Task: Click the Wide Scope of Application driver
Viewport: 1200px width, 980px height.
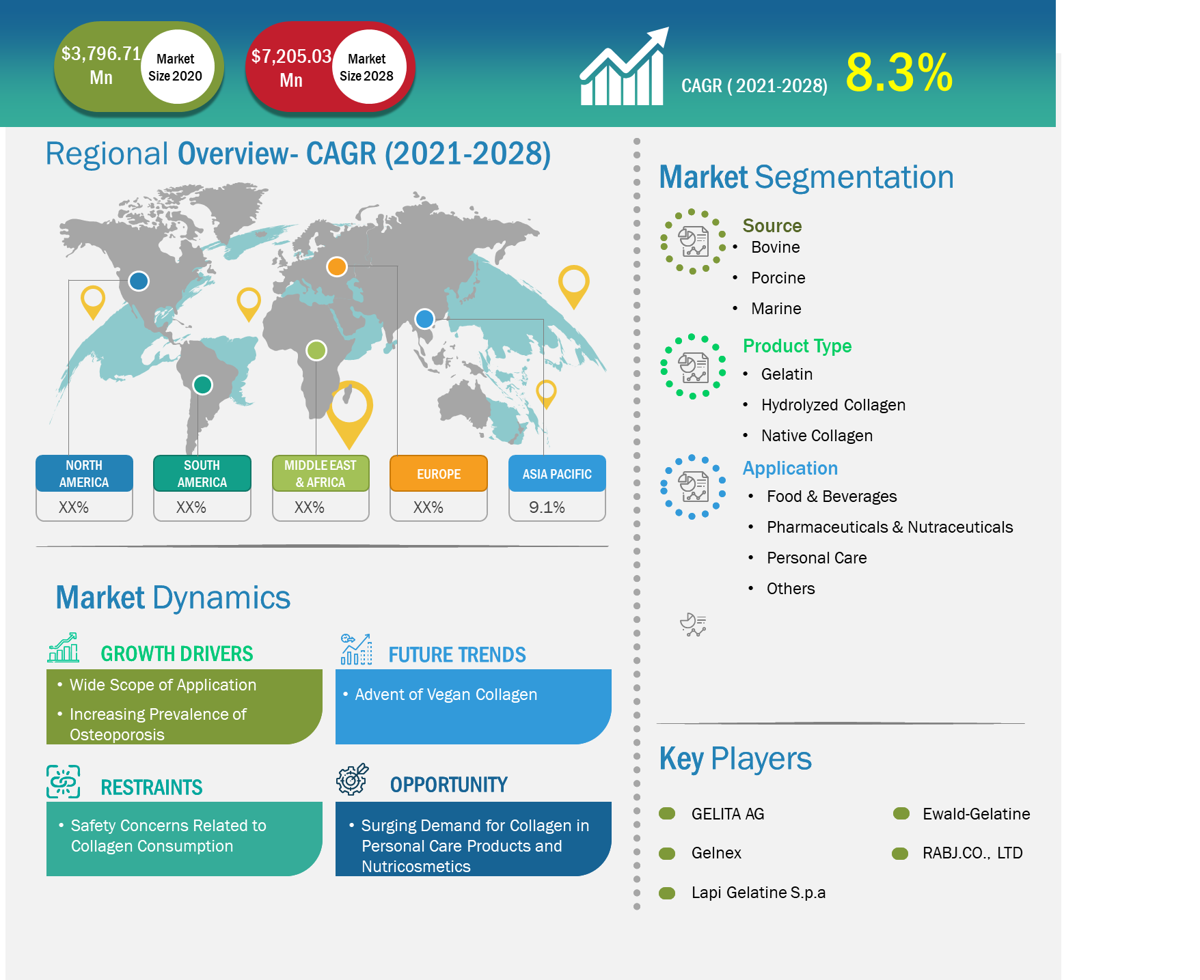Action: click(x=163, y=685)
